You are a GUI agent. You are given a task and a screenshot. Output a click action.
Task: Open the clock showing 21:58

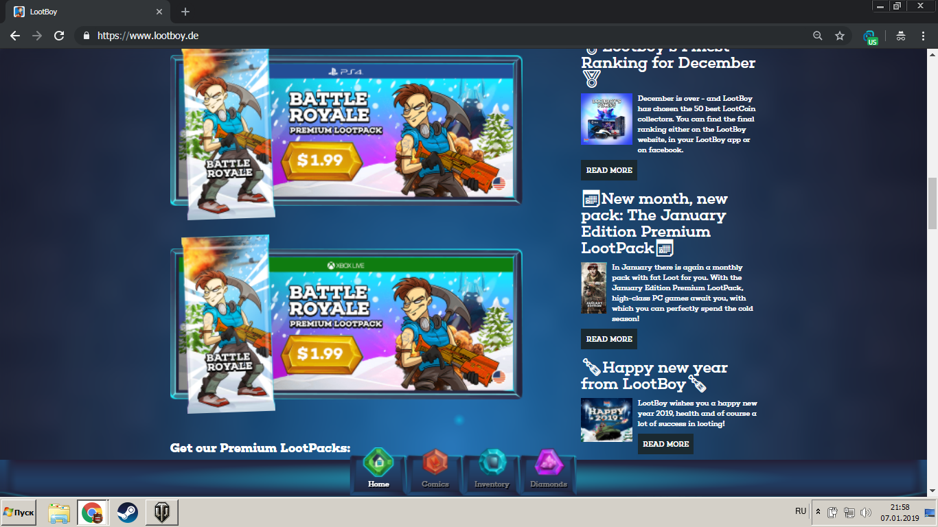900,513
